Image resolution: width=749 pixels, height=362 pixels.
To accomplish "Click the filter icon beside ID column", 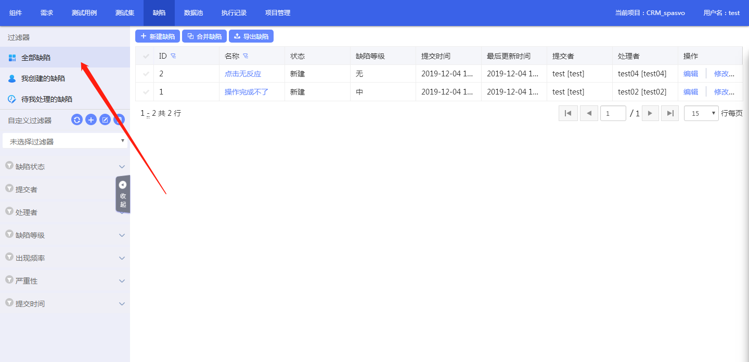I will 173,56.
